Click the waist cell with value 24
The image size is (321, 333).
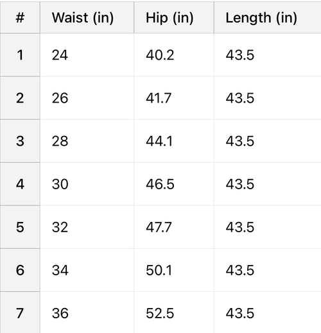(x=87, y=55)
